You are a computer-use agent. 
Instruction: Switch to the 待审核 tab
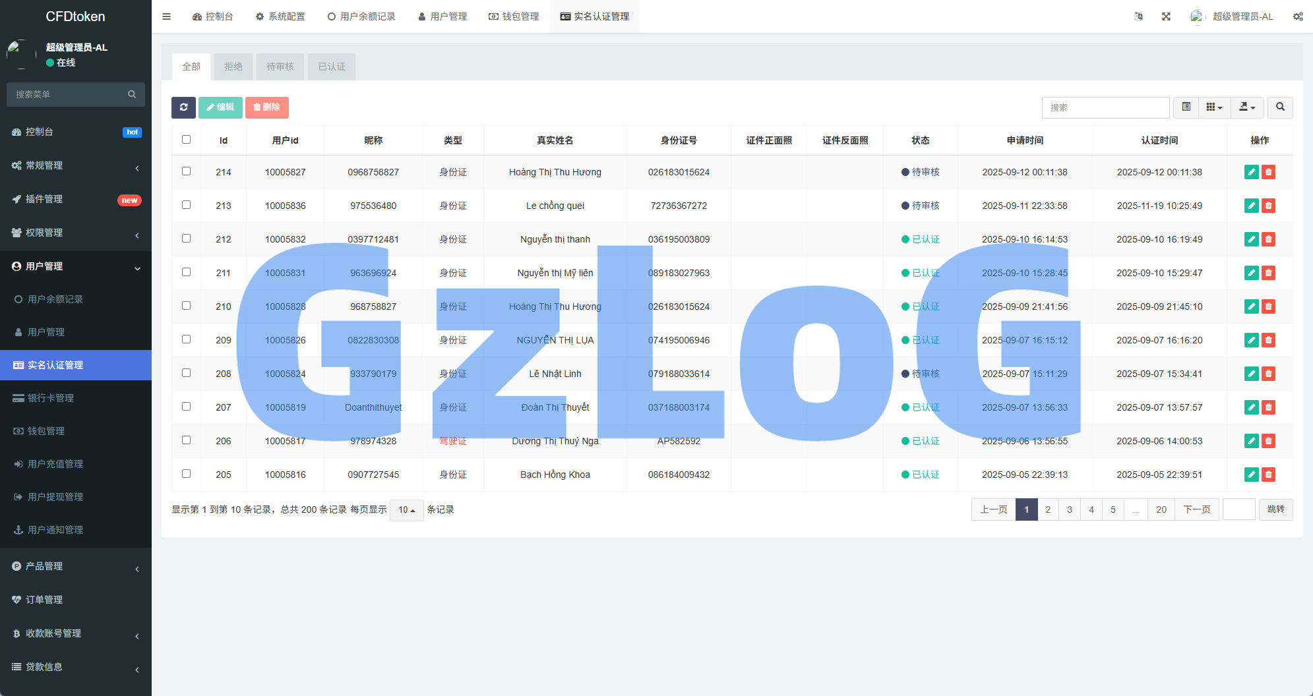(280, 67)
